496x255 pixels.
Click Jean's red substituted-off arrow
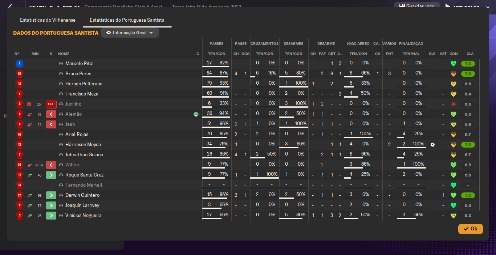(x=51, y=124)
